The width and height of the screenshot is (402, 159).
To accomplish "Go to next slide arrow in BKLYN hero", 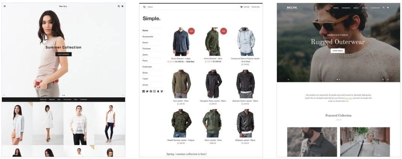I will (x=388, y=80).
